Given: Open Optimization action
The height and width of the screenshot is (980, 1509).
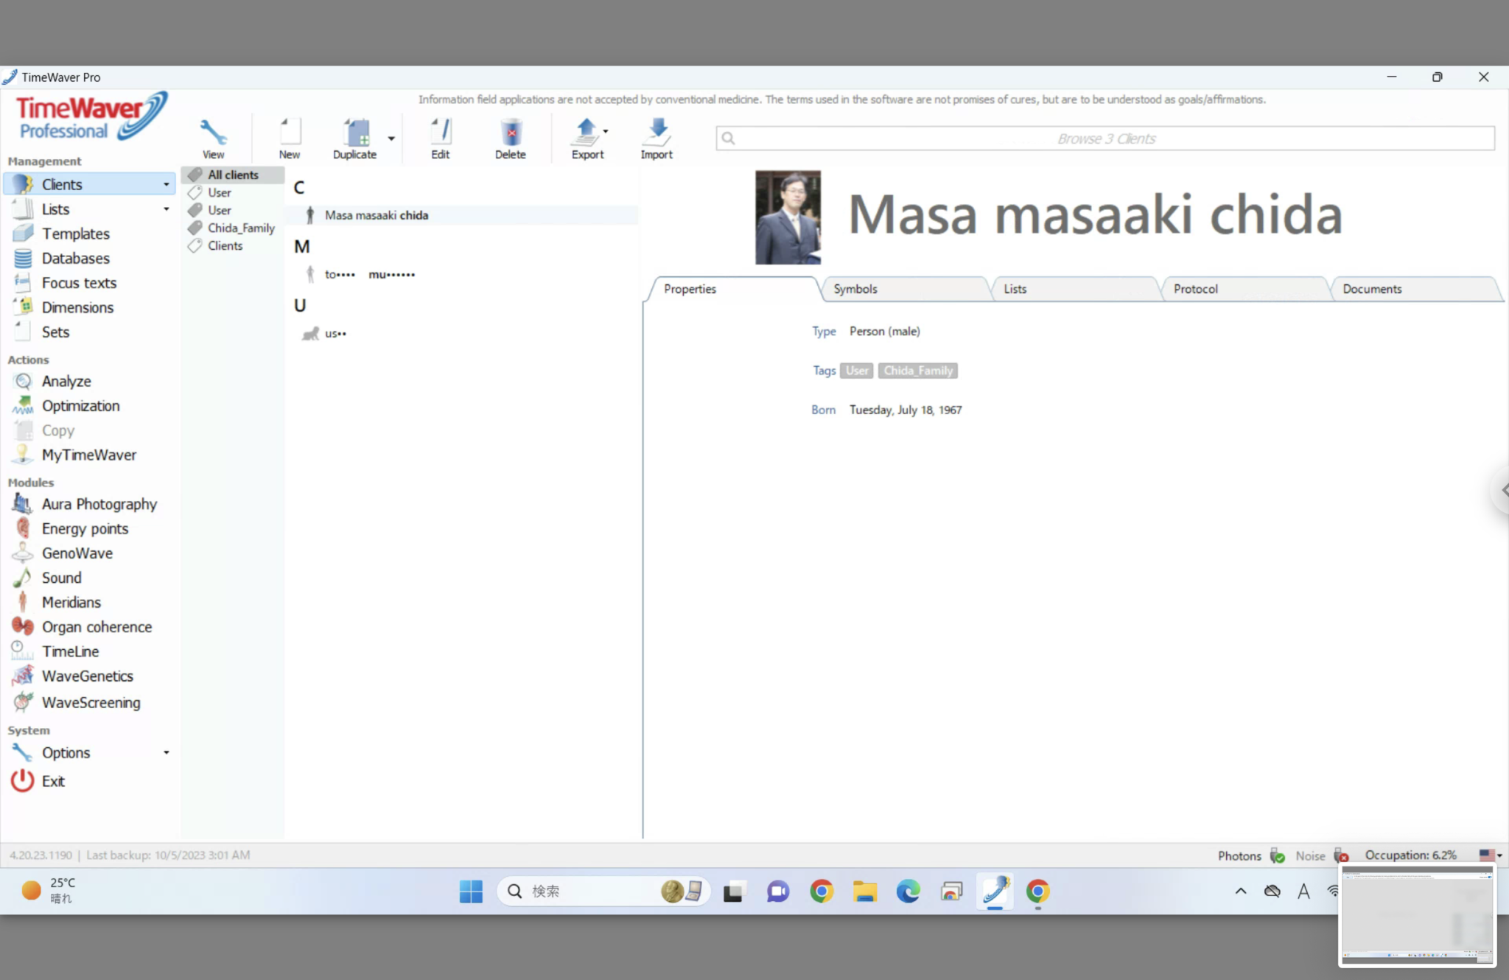Looking at the screenshot, I should [80, 406].
